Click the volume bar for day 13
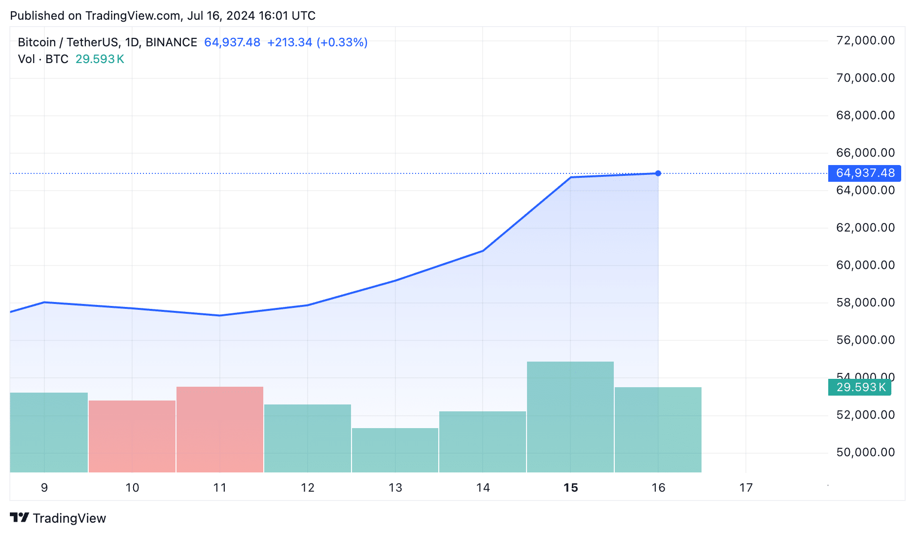Image resolution: width=915 pixels, height=535 pixels. pyautogui.click(x=395, y=450)
